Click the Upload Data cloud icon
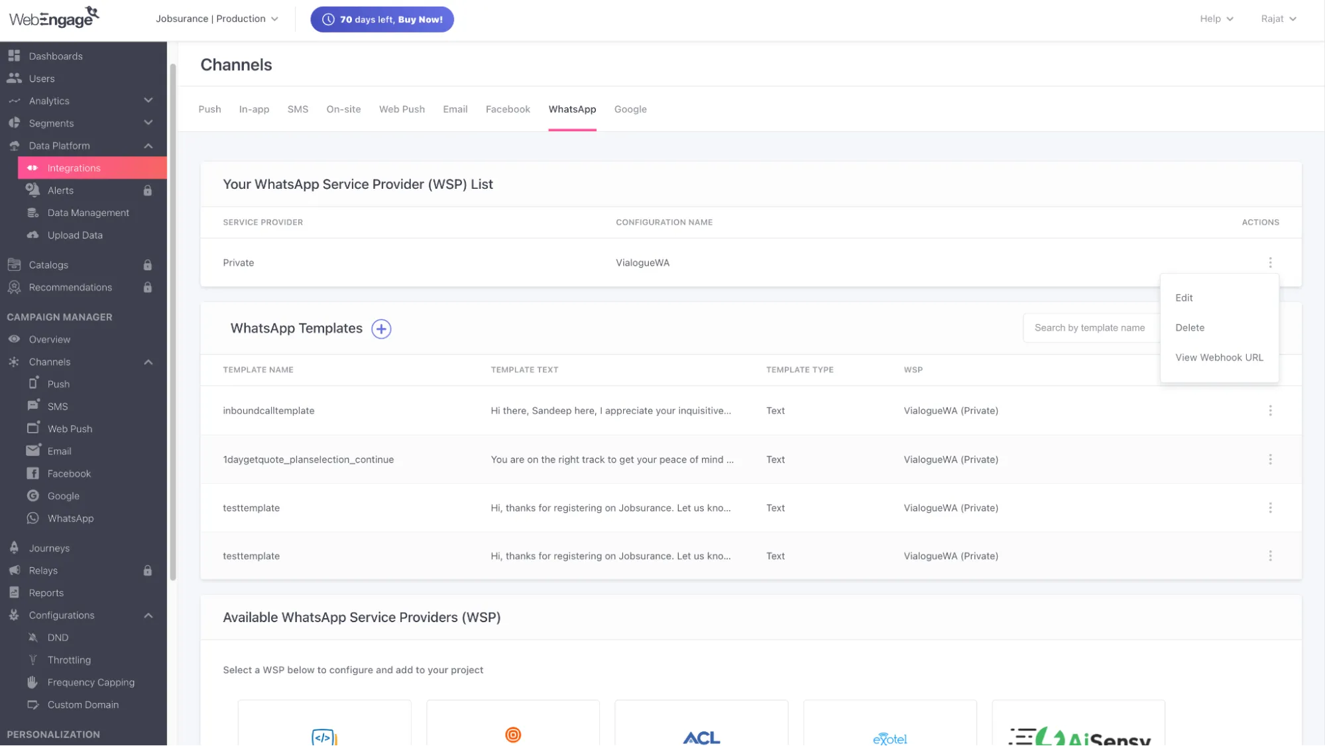The height and width of the screenshot is (746, 1325). (32, 235)
